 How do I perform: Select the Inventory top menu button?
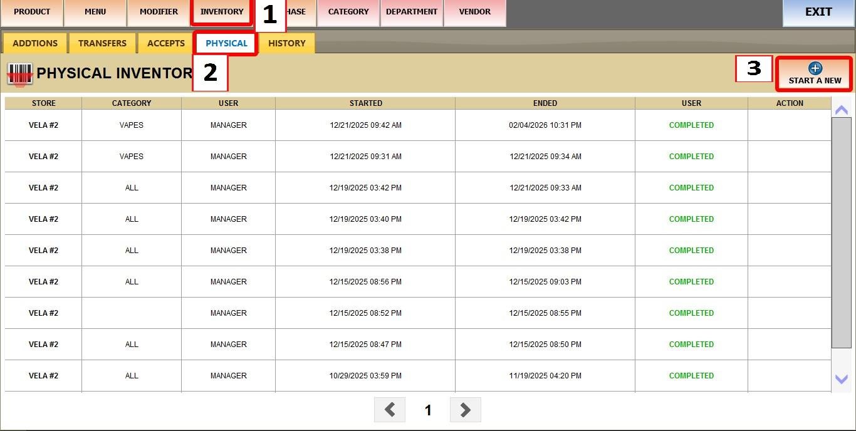(222, 12)
